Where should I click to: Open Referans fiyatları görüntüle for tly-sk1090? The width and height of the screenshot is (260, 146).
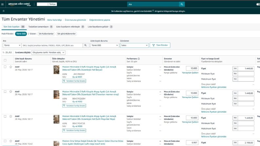(x=214, y=137)
